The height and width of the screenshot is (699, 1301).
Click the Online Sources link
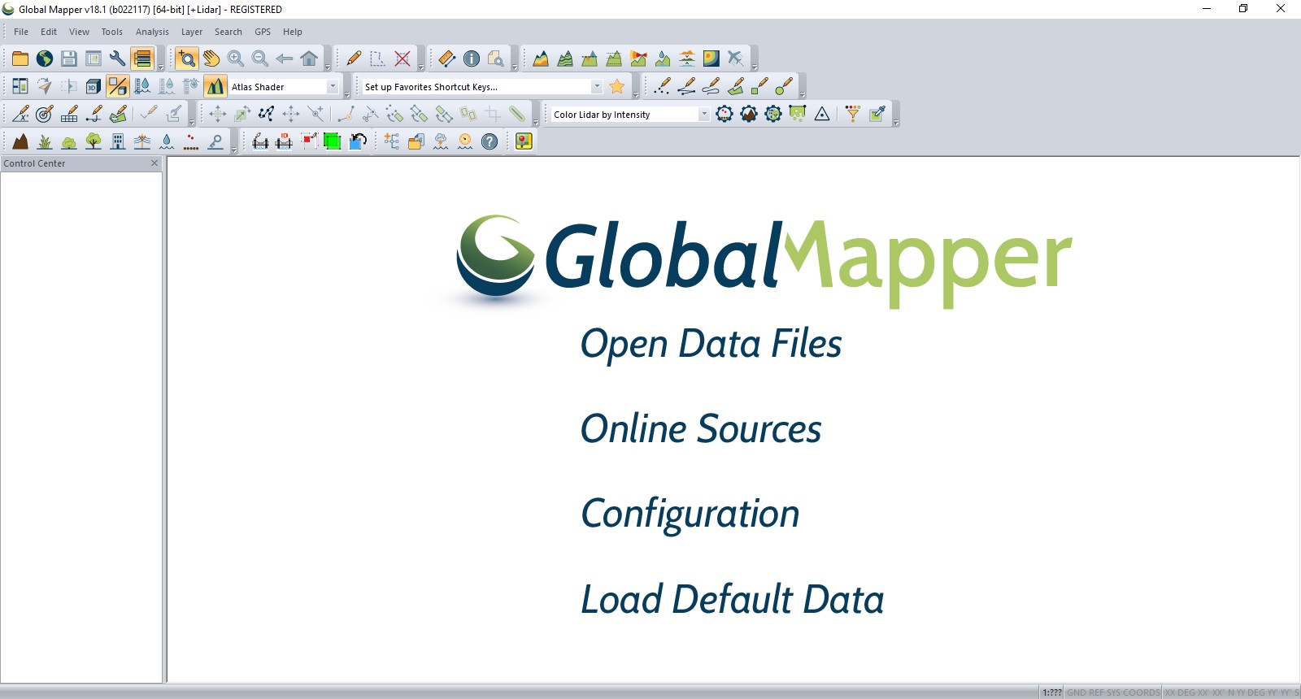pyautogui.click(x=701, y=429)
